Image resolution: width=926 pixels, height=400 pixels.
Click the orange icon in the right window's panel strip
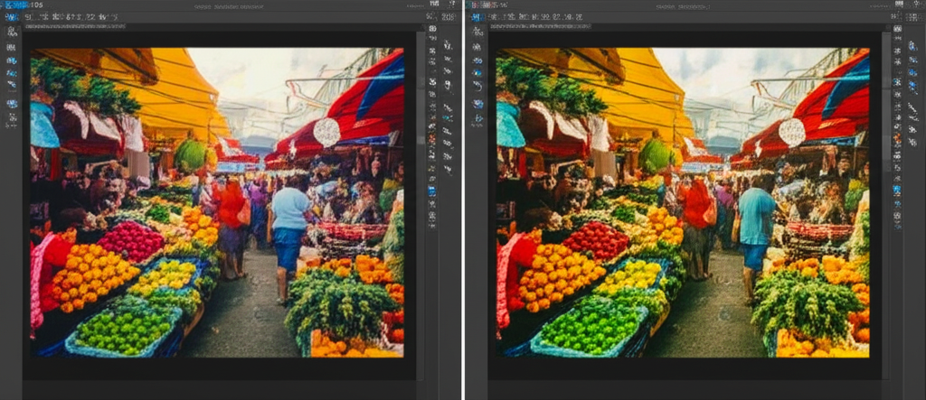point(896,140)
